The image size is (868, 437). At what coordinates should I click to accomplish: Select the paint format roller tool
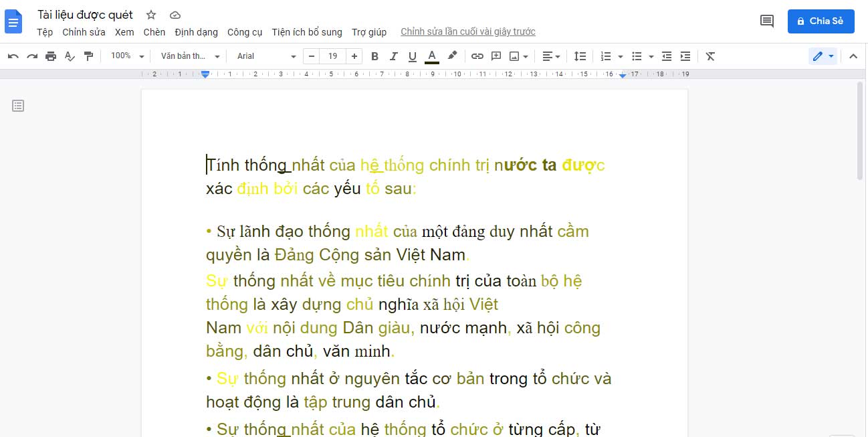point(88,56)
